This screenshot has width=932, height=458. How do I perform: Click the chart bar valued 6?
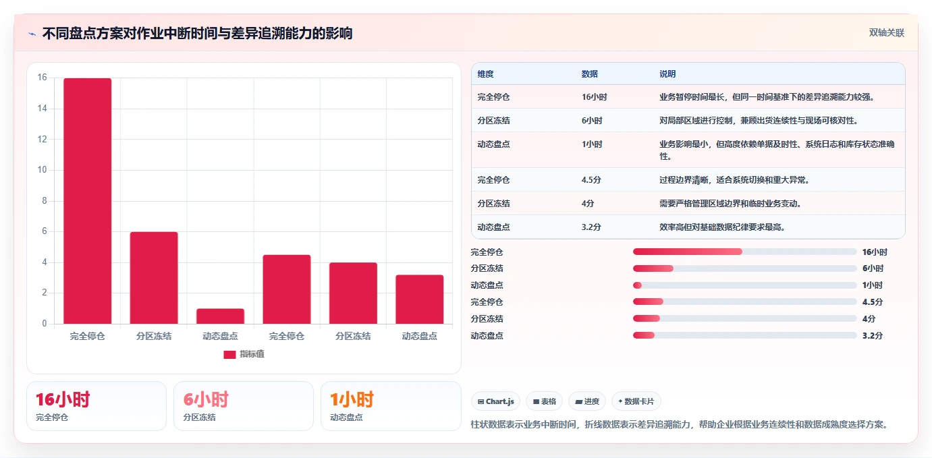pyautogui.click(x=154, y=278)
